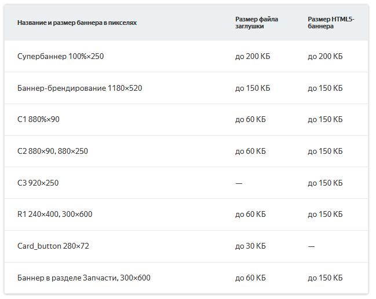Click 'Баннер-брендирование 1180×520' cell

tap(79, 88)
